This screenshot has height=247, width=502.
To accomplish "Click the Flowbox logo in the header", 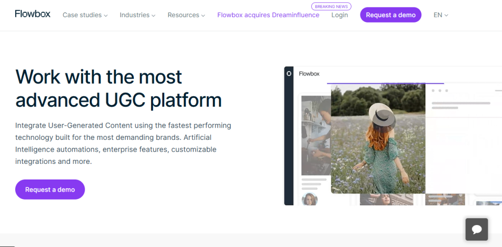I will pyautogui.click(x=32, y=14).
